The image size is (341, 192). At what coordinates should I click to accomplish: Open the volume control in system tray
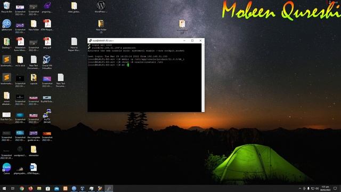pos(317,188)
